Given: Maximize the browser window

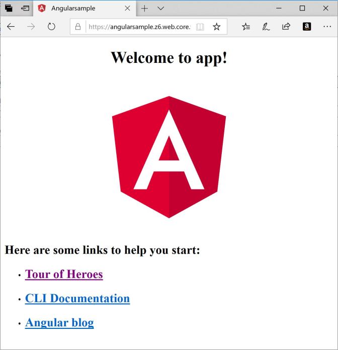Looking at the screenshot, I should (x=302, y=8).
